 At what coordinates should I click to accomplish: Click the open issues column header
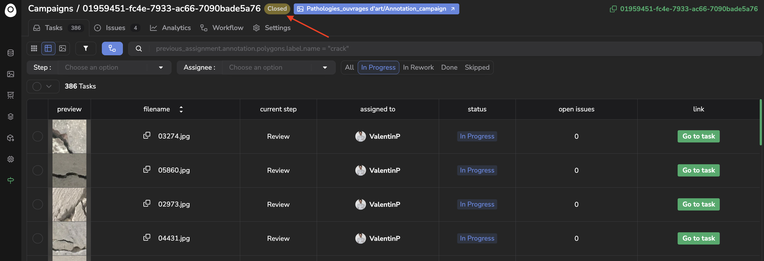(576, 109)
